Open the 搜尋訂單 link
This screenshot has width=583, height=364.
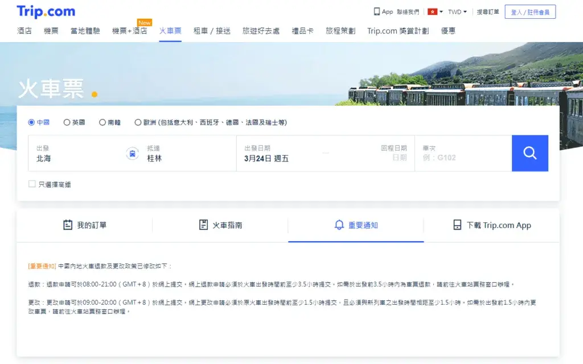pos(488,12)
